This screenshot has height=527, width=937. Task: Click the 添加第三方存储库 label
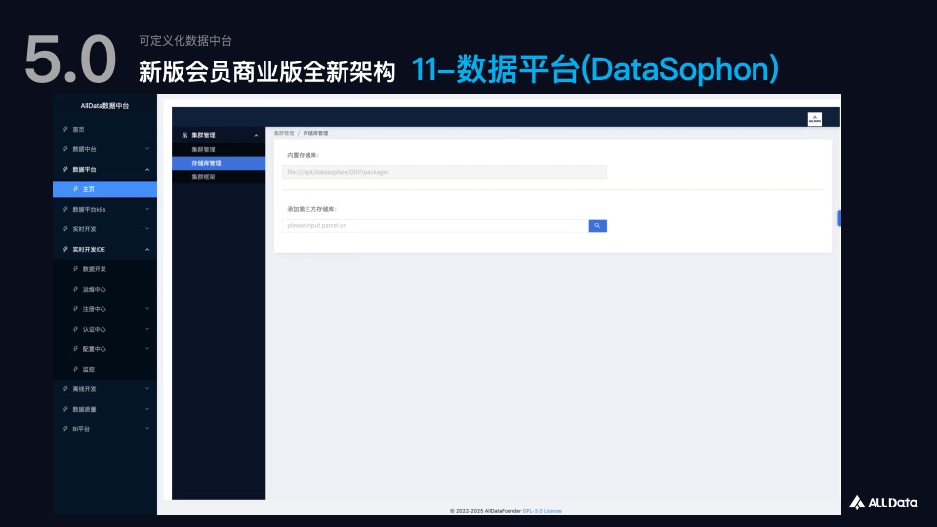[312, 209]
